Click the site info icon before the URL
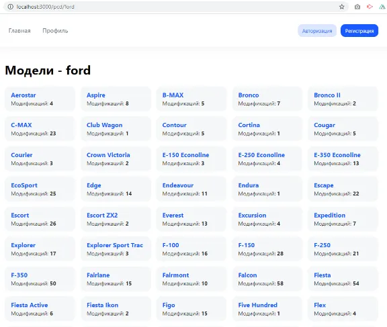387x327 pixels. pyautogui.click(x=10, y=7)
